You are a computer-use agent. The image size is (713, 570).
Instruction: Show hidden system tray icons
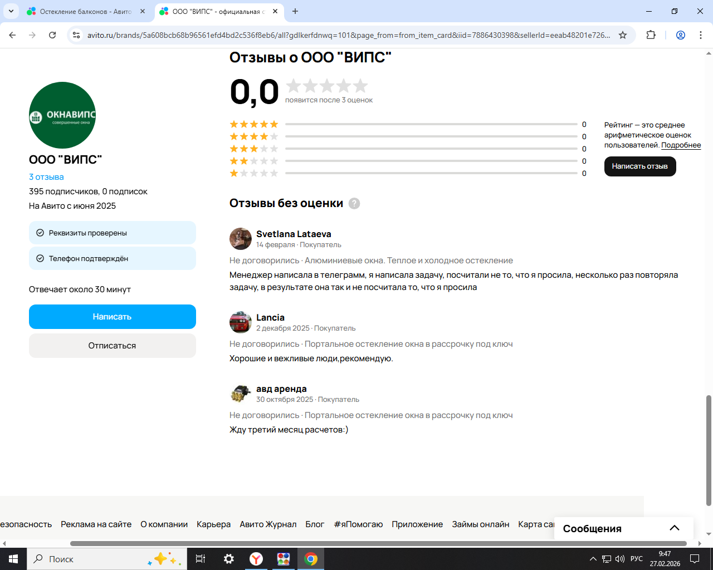[593, 559]
